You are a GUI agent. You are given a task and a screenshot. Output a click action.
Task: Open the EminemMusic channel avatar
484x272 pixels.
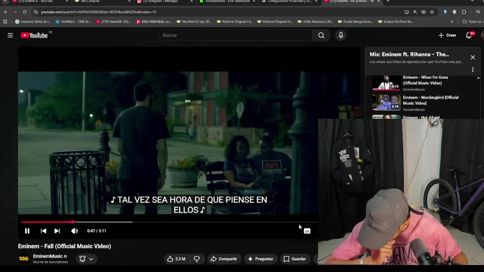pos(24,259)
